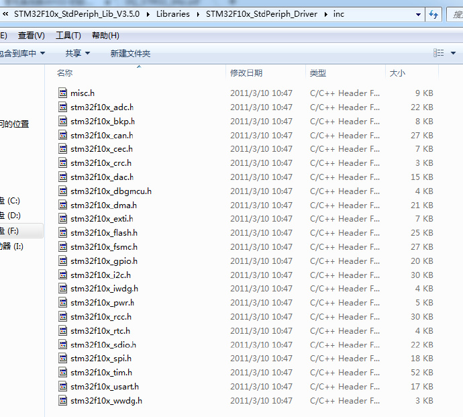Click the type cell of stm32f10x_gpio.h row

(345, 261)
